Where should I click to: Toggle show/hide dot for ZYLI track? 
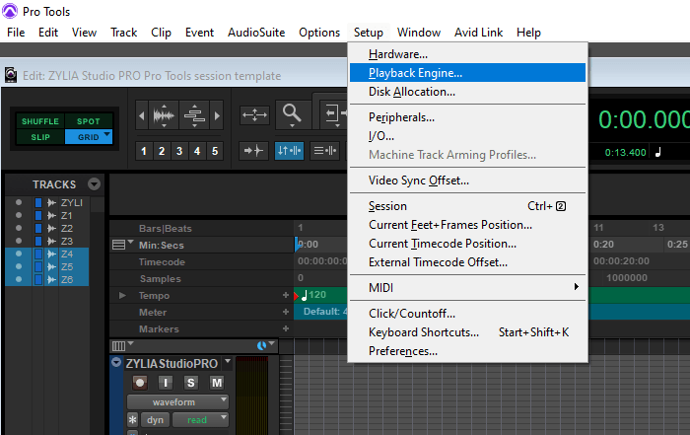pyautogui.click(x=19, y=202)
